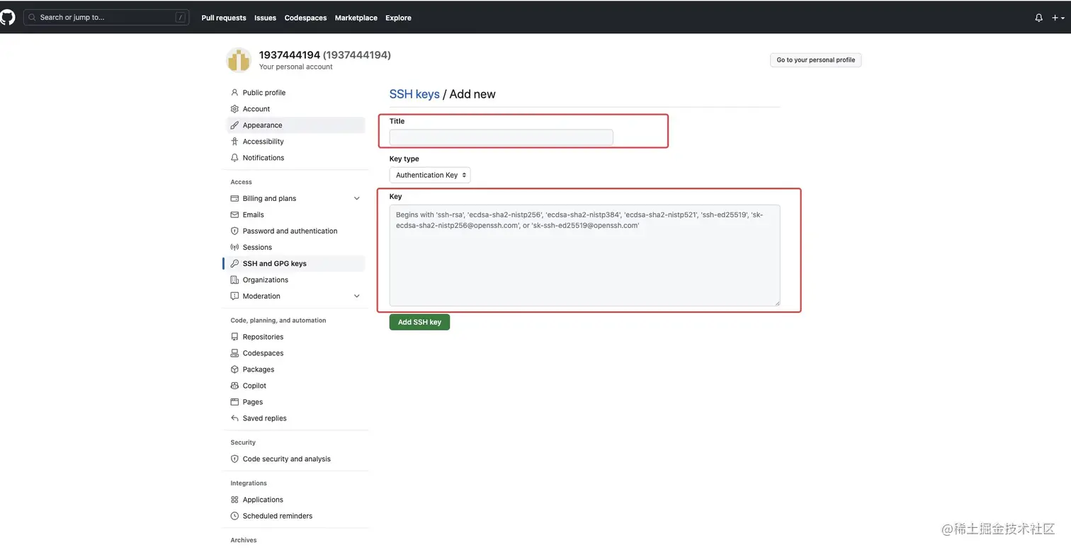Image resolution: width=1071 pixels, height=552 pixels.
Task: Click the Pages browser icon
Action: tap(234, 402)
